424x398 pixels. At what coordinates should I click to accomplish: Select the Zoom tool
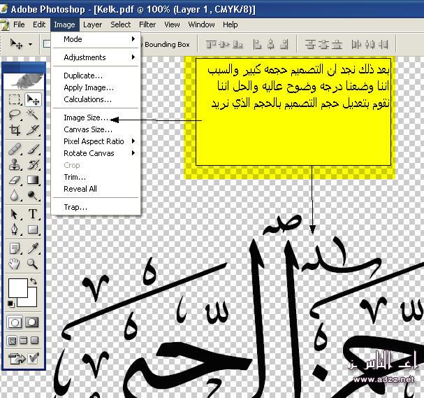(x=33, y=264)
